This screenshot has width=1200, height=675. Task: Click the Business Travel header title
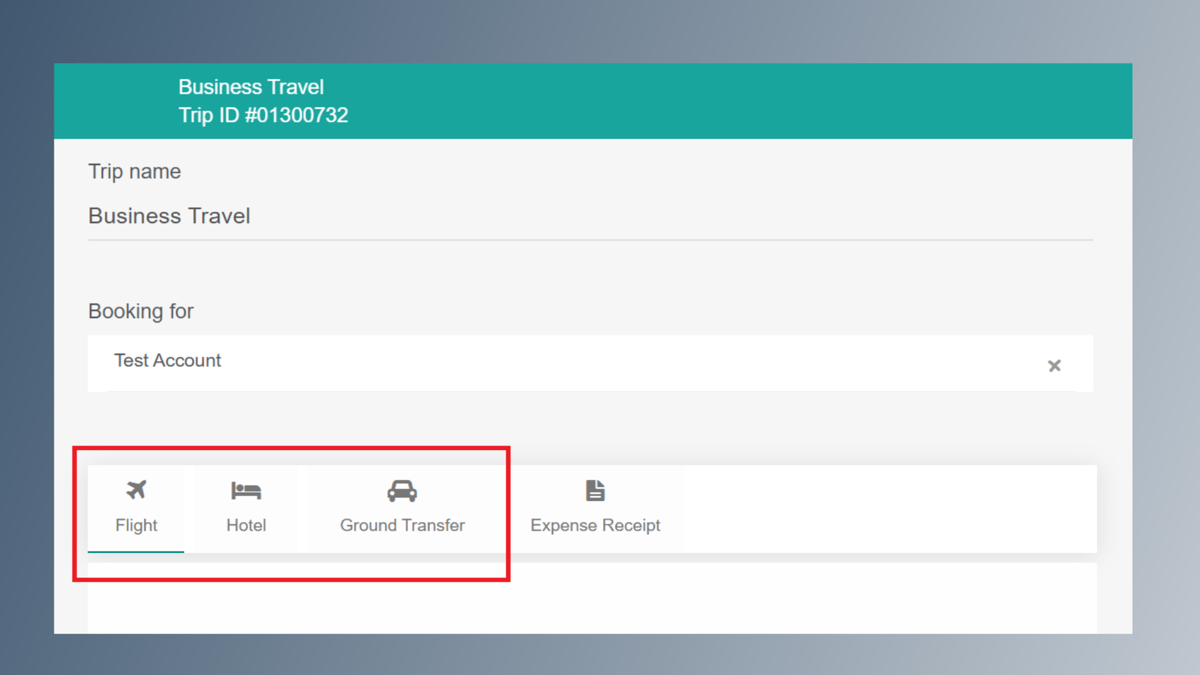pos(251,87)
